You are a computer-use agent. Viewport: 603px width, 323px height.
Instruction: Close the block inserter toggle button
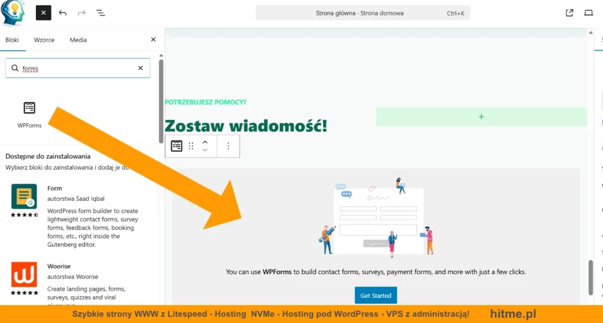pos(44,13)
